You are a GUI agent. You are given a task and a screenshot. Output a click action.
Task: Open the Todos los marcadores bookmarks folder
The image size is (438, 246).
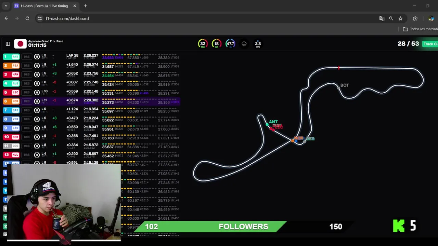point(420,29)
